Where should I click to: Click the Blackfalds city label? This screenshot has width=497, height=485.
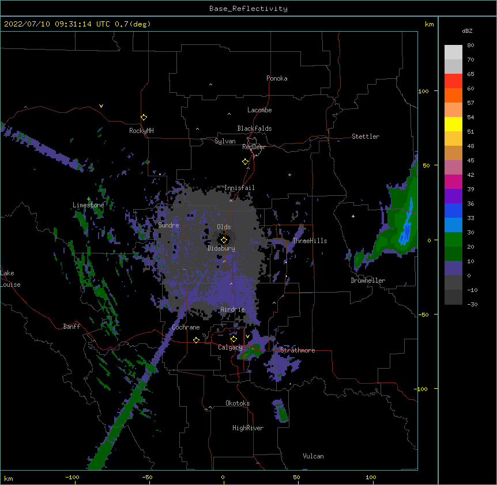[x=254, y=128]
